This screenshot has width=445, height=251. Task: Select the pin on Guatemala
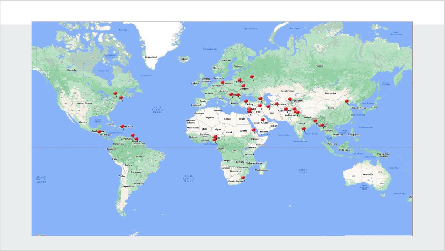(x=99, y=132)
